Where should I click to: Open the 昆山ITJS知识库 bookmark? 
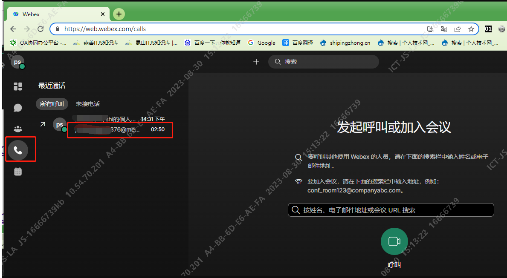[x=152, y=43]
